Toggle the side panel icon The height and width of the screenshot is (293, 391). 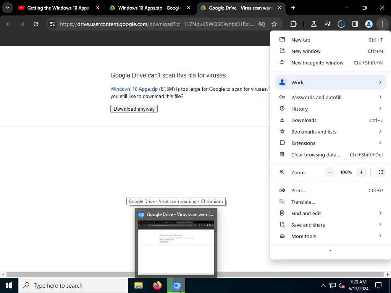click(x=355, y=24)
